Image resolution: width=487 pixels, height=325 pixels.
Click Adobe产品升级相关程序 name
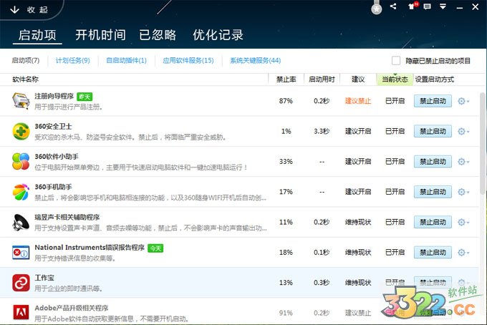point(72,308)
